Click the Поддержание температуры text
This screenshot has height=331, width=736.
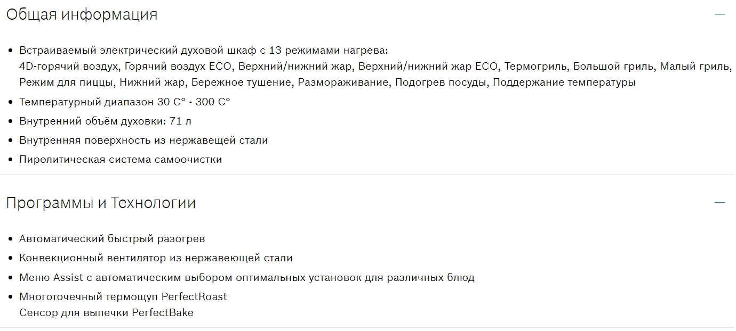[564, 82]
